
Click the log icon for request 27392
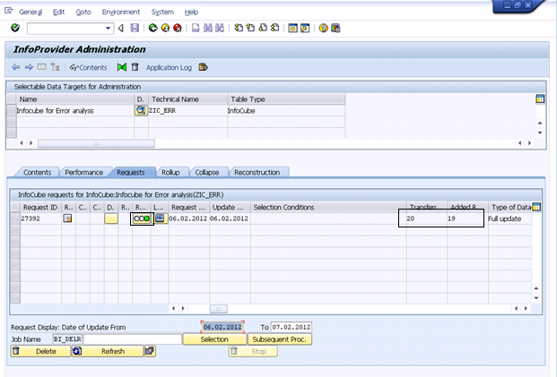click(x=160, y=218)
